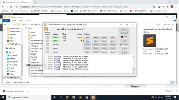The height and width of the screenshot is (100, 179).
Task: Expand address bar history dropdown in Explorer
Action: tap(157, 24)
